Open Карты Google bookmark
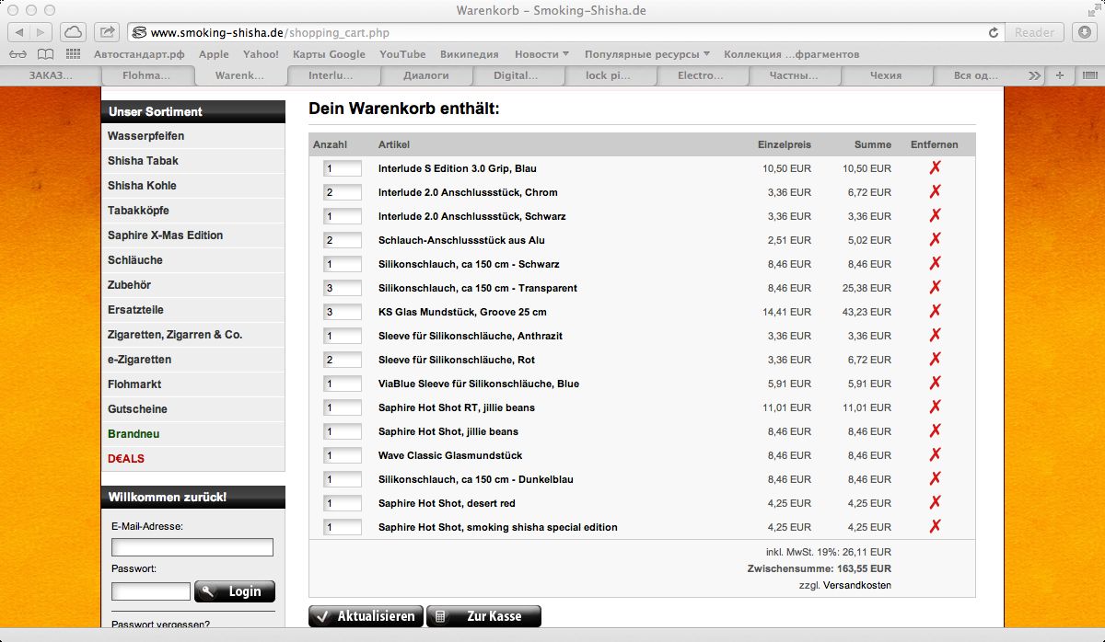The width and height of the screenshot is (1105, 642). tap(329, 54)
